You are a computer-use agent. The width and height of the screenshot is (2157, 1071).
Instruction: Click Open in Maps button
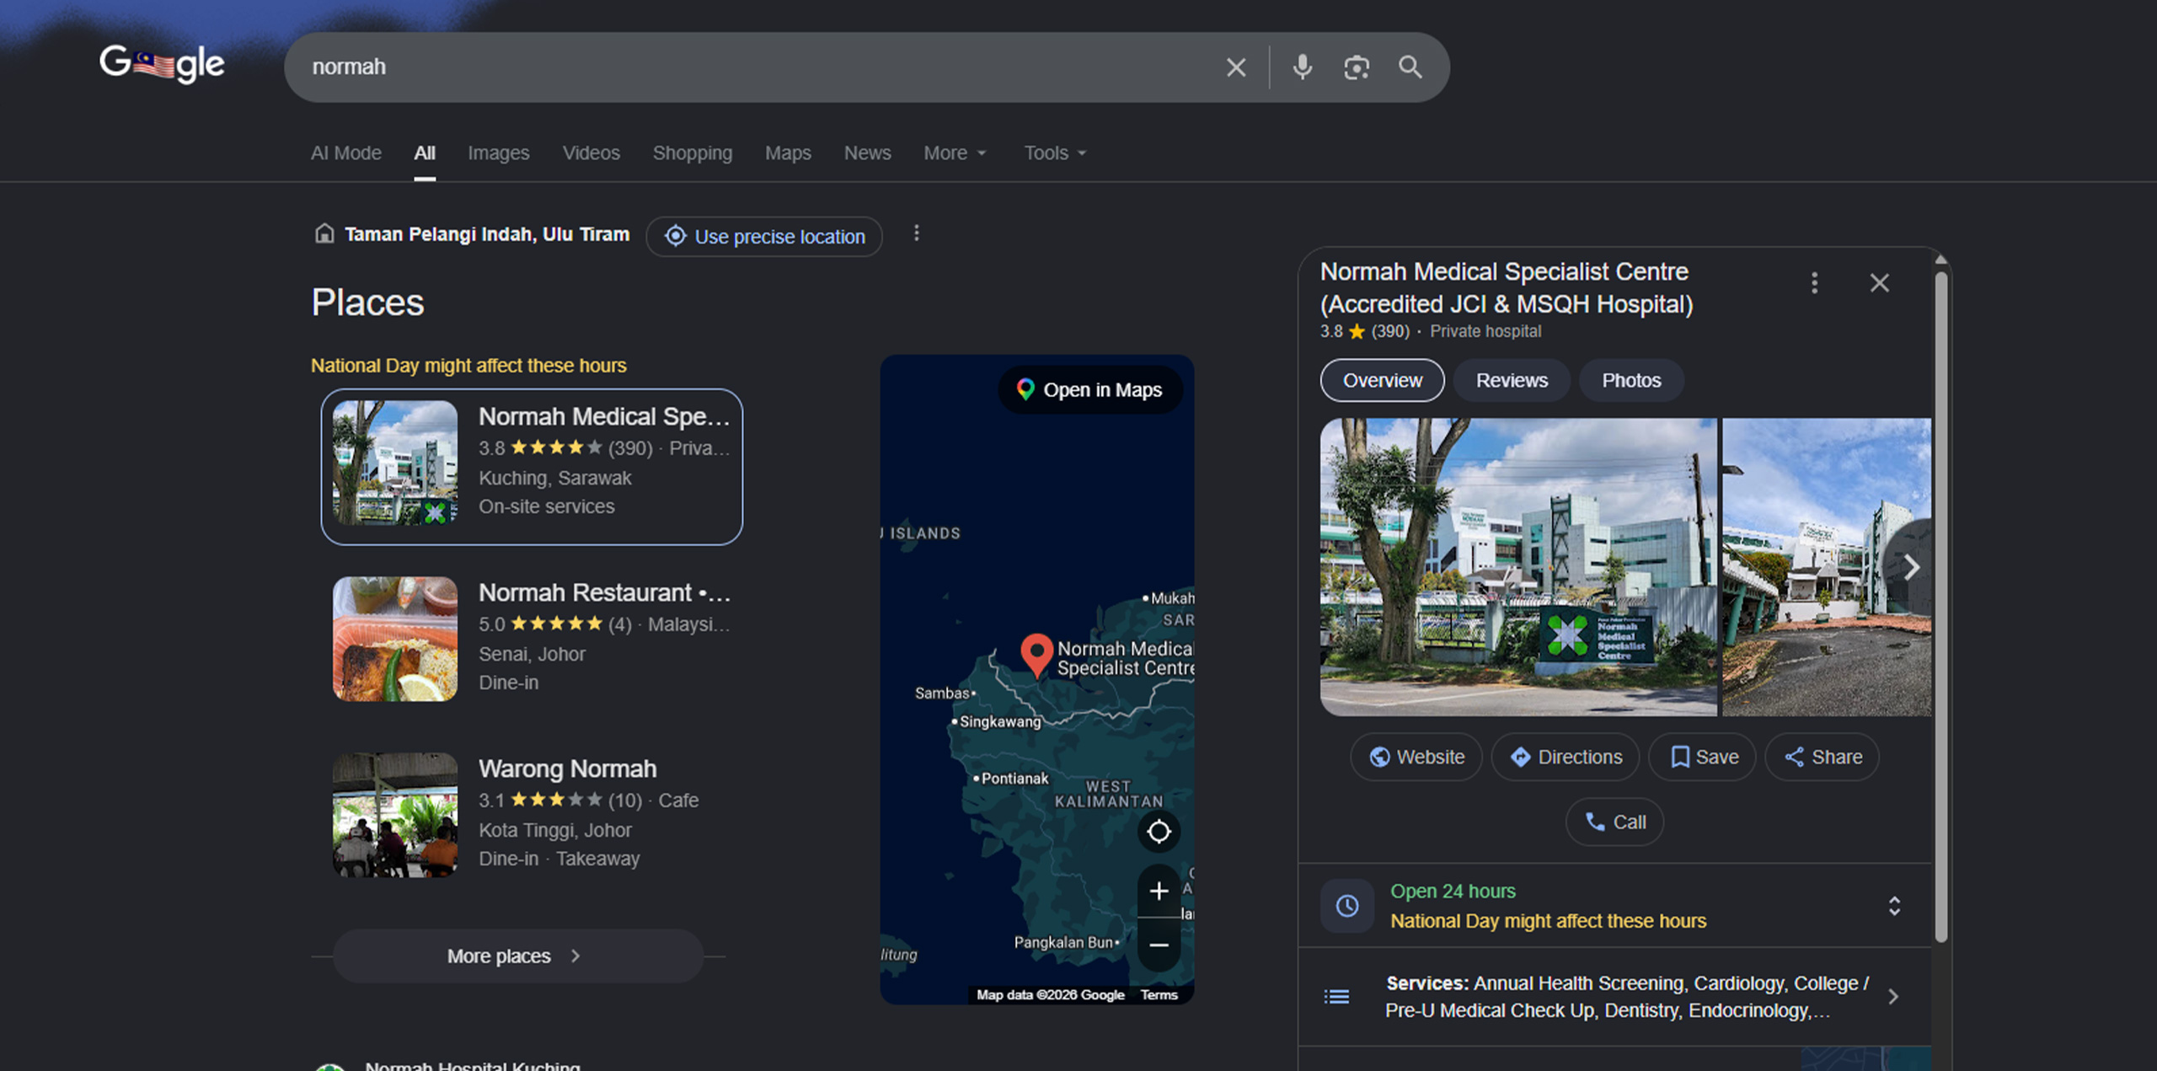(1090, 390)
